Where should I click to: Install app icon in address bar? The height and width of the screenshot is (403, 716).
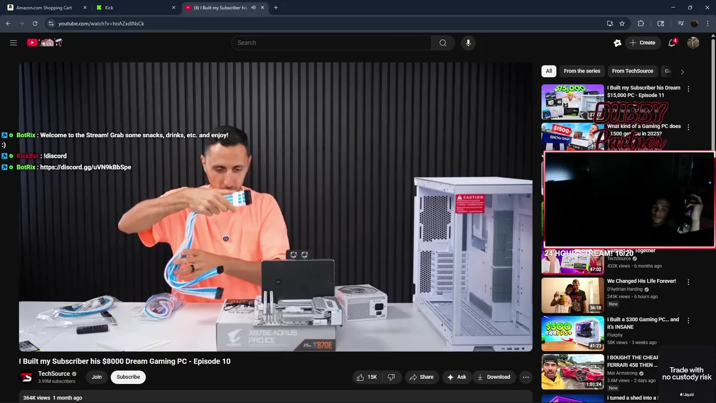pyautogui.click(x=610, y=24)
